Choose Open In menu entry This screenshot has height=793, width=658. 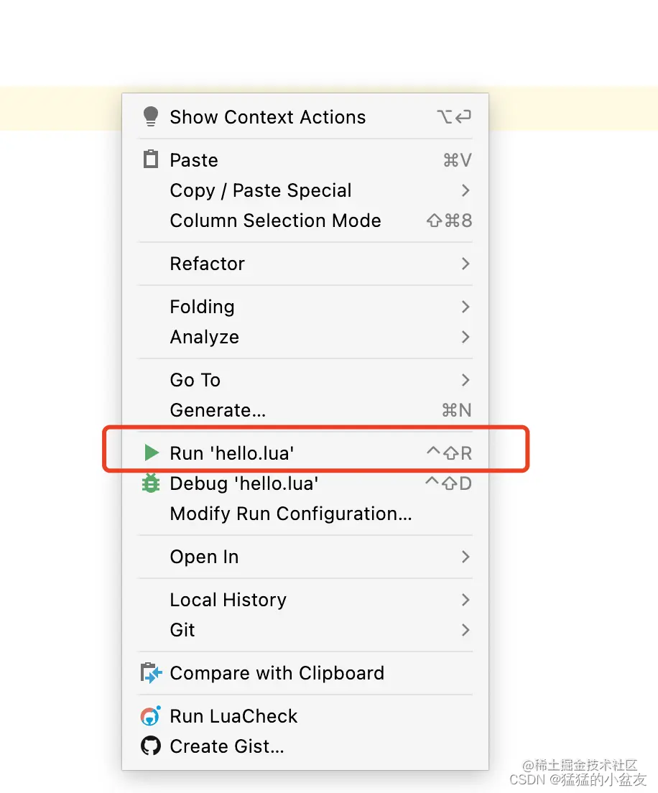pos(204,557)
